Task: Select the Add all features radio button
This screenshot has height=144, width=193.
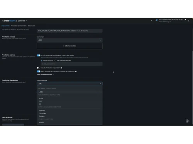Action: 42,61
